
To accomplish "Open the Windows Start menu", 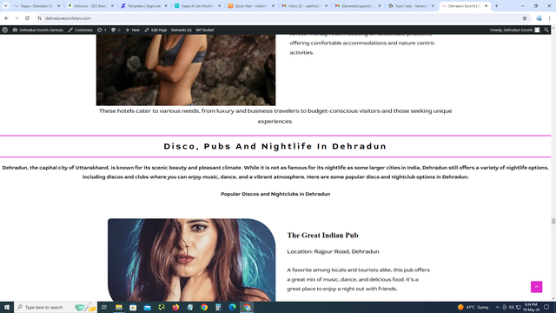I will (x=7, y=307).
